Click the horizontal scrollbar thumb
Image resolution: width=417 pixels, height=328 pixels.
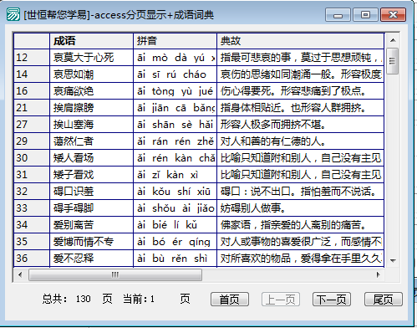[115, 274]
